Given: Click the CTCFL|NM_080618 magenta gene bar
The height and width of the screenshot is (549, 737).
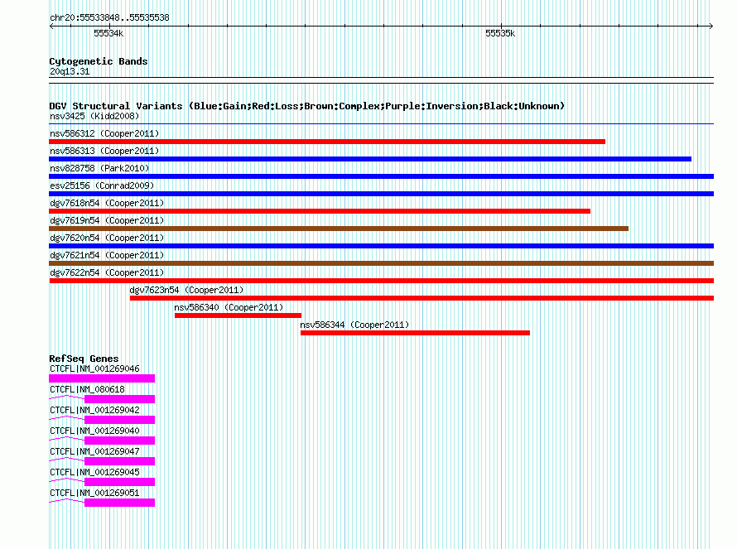Looking at the screenshot, I should 120,399.
